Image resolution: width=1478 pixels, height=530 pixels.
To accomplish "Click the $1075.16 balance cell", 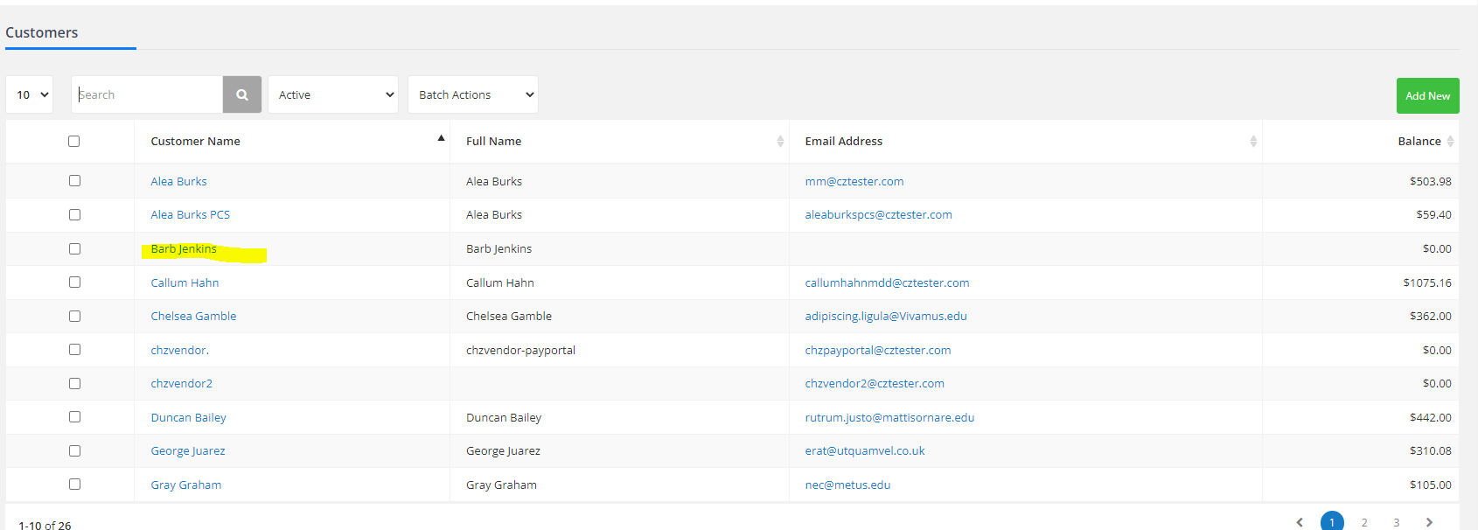I will pyautogui.click(x=1427, y=282).
